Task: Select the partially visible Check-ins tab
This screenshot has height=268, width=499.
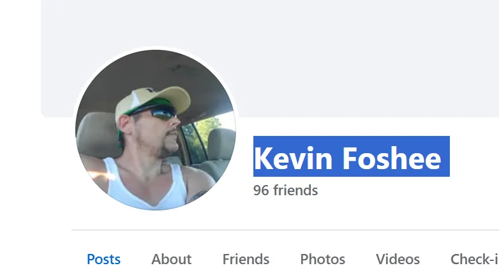Action: click(x=475, y=259)
